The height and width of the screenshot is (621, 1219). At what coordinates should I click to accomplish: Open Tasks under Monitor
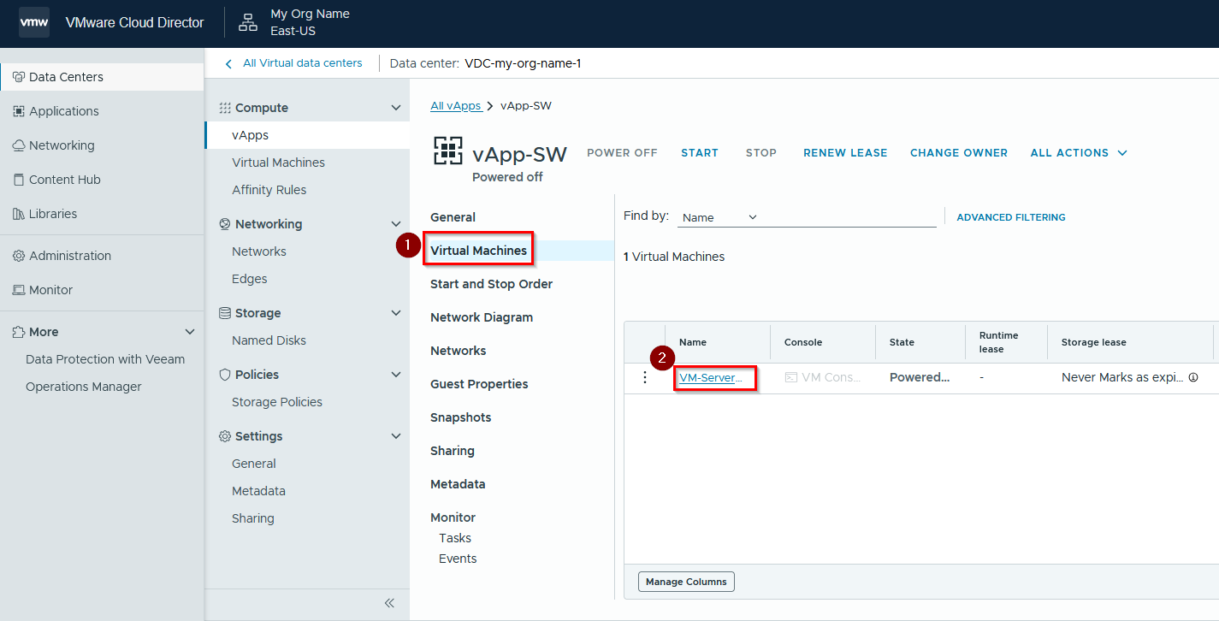(x=455, y=538)
